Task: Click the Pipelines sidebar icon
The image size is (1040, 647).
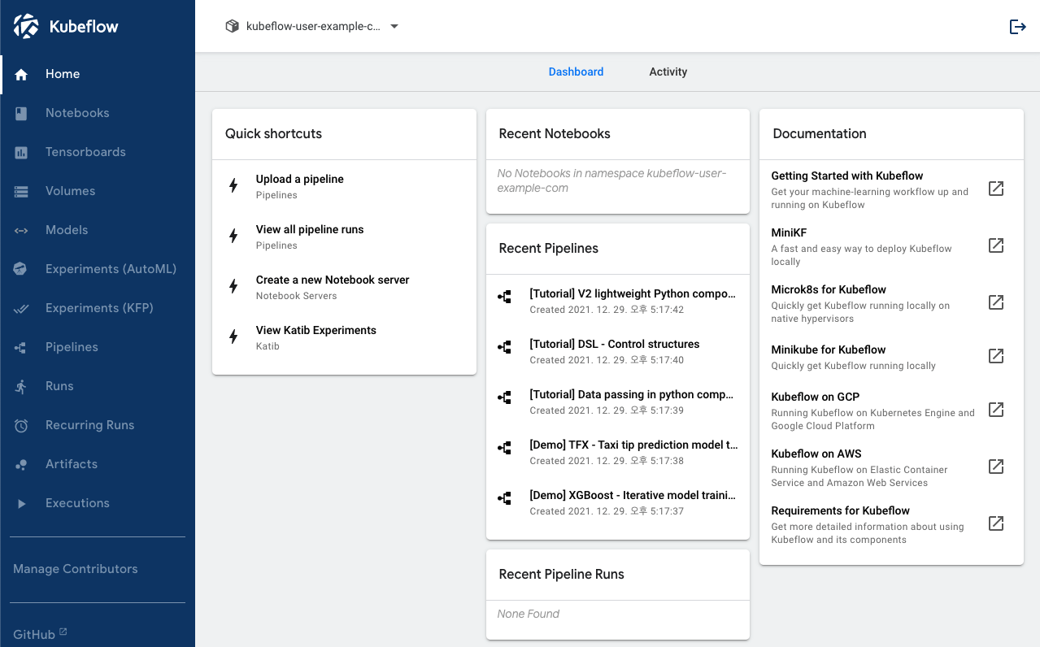Action: point(21,347)
